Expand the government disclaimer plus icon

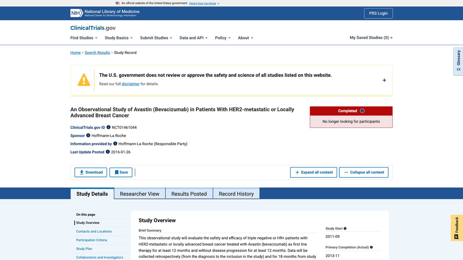pos(384,80)
